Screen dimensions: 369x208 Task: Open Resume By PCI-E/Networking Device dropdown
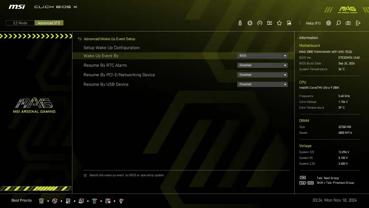click(262, 75)
